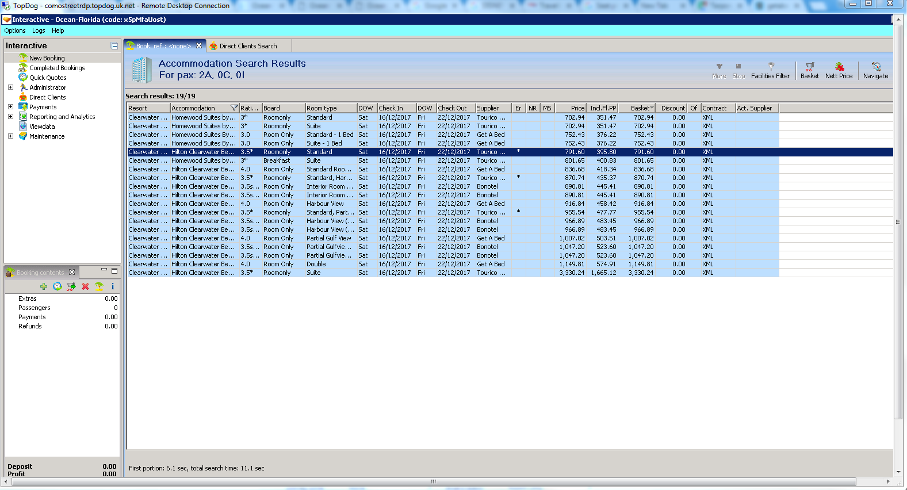Click the palm tree icon in Booking contents toolbar
The height and width of the screenshot is (490, 907).
(99, 286)
